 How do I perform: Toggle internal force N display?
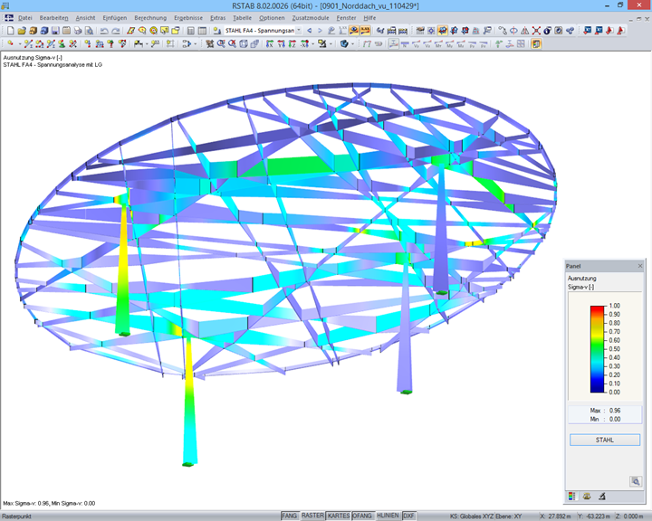pos(405,43)
